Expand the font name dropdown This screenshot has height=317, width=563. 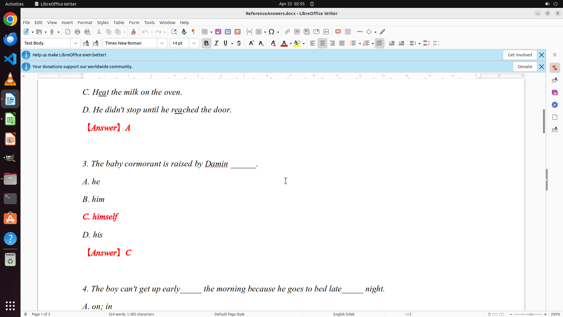(162, 43)
